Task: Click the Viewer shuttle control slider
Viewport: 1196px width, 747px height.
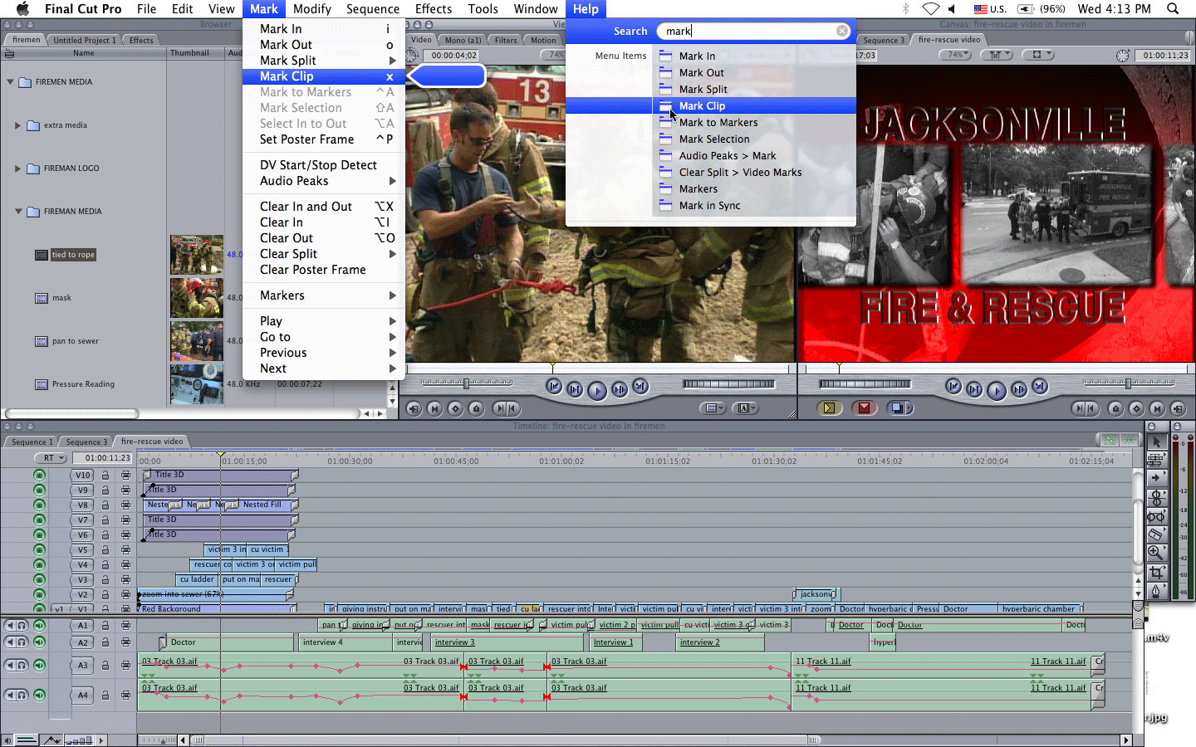Action: point(466,383)
